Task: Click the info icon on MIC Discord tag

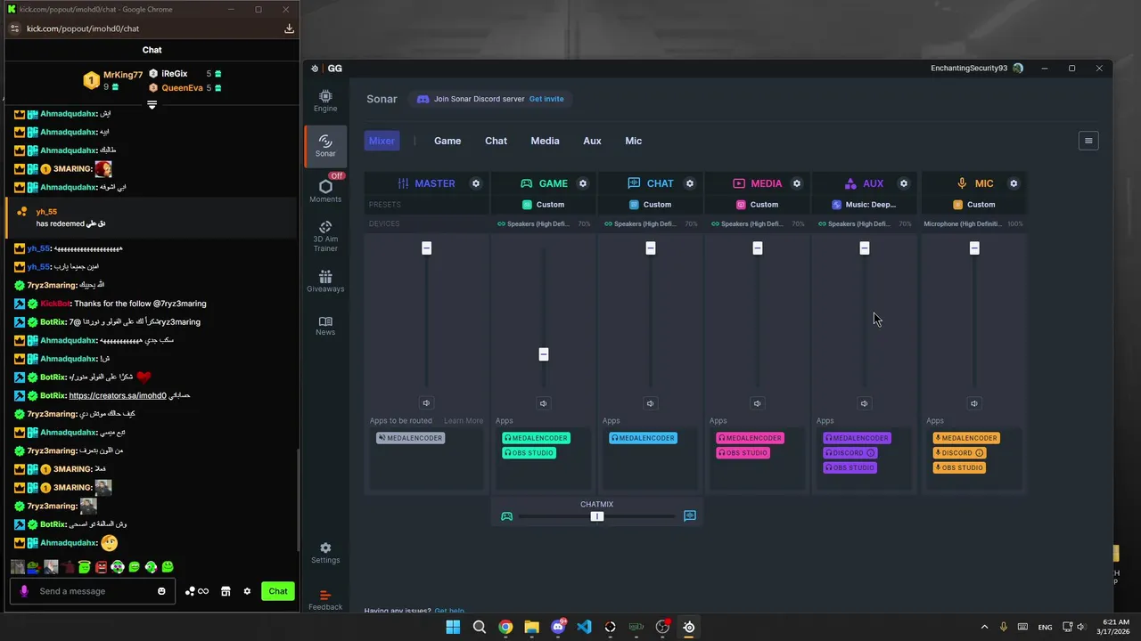Action: pos(979,453)
